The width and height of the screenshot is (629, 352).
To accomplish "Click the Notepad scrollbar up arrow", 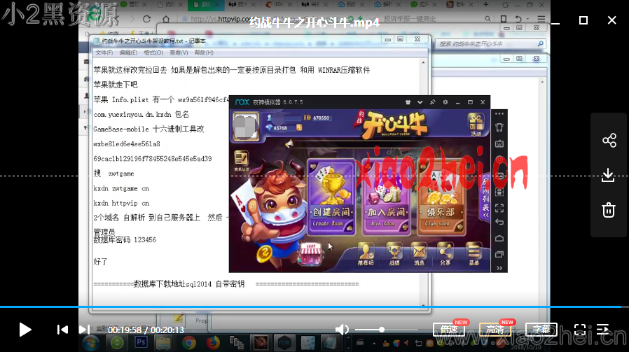I will [423, 62].
